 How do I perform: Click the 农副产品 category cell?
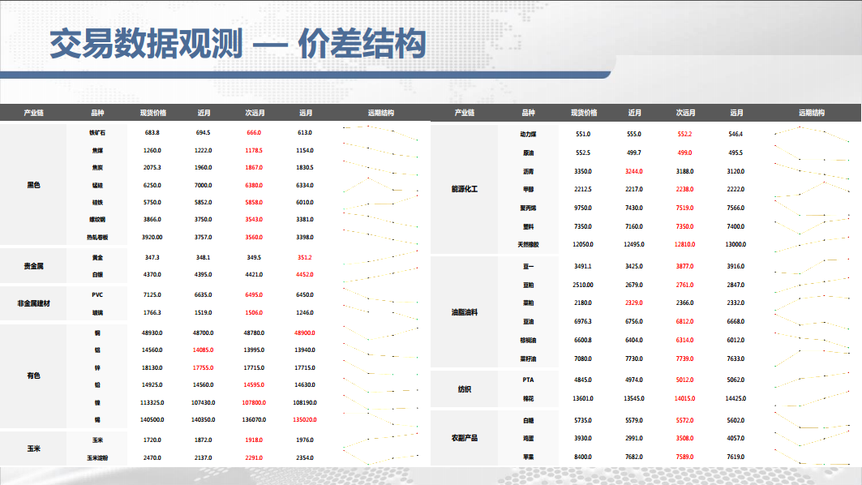click(x=465, y=438)
